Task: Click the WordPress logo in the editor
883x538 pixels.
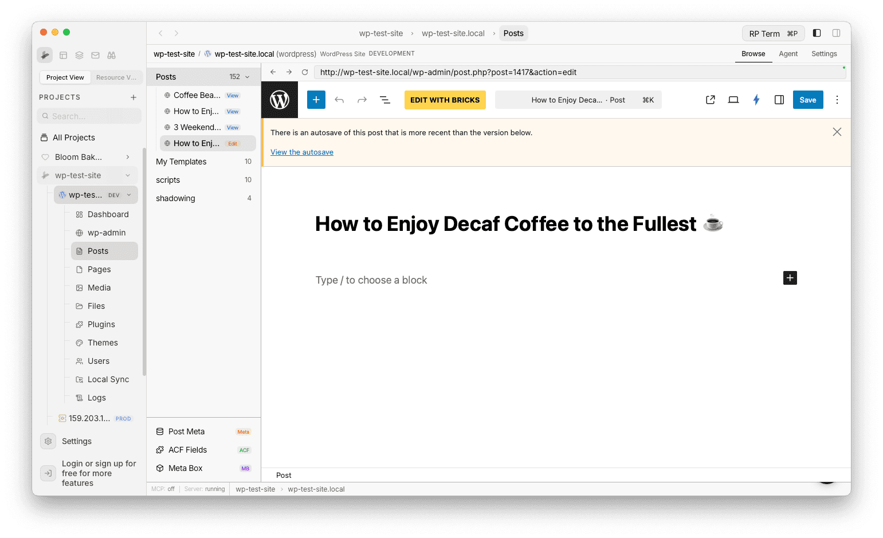Action: click(279, 99)
